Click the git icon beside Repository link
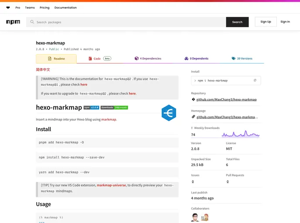Viewport: 300px width, 223px height. pos(193,99)
